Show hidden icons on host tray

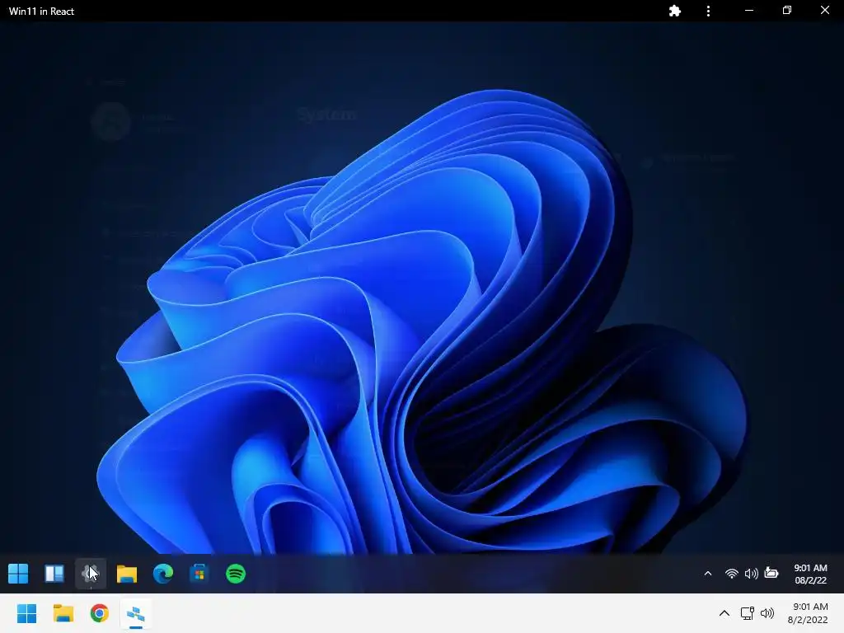click(724, 613)
